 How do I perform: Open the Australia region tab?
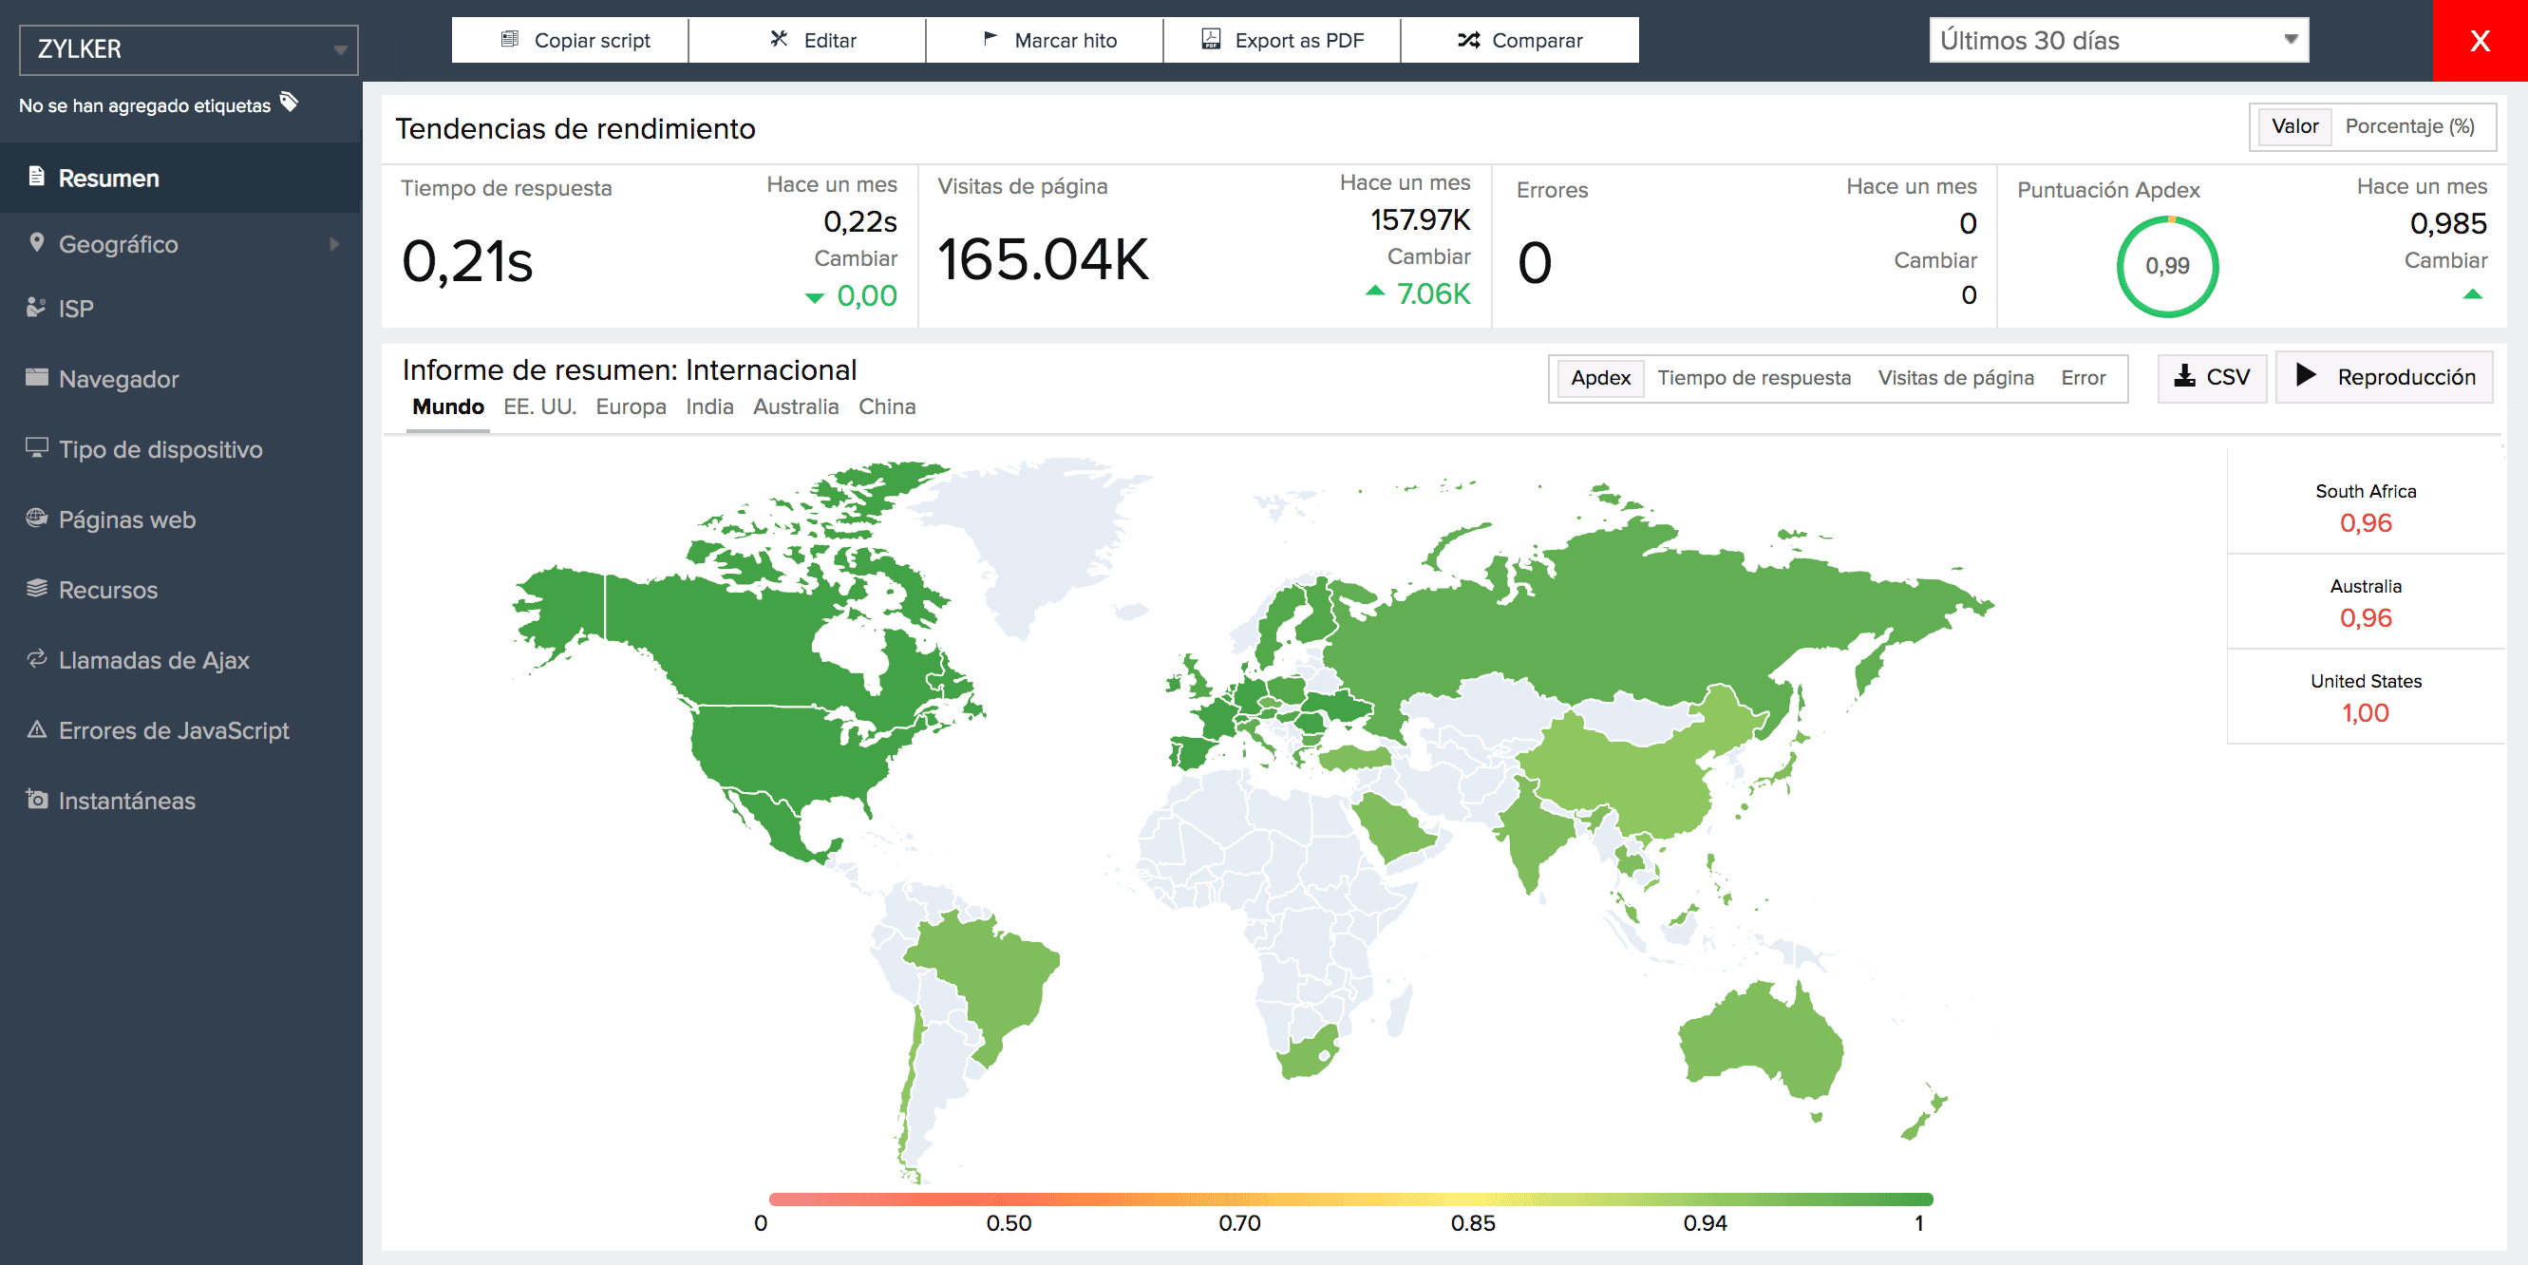tap(795, 406)
